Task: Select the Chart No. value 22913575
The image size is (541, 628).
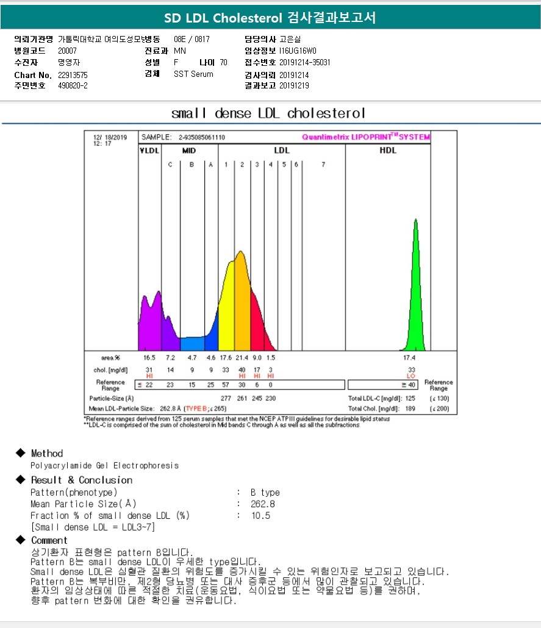Action: tap(73, 74)
